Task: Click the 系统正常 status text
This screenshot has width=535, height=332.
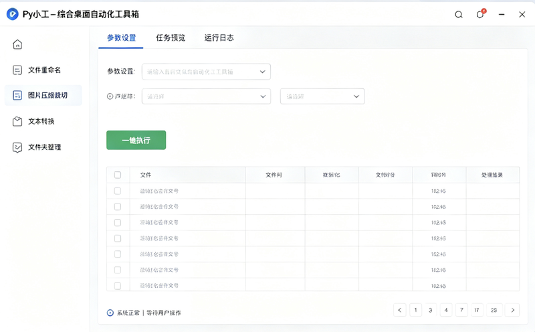Action: [128, 313]
